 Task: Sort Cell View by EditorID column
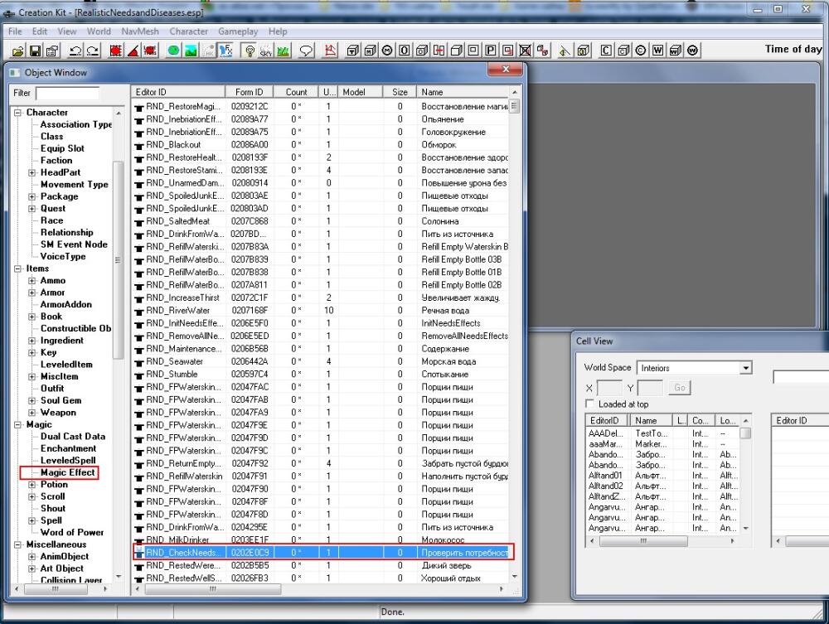[x=607, y=421]
